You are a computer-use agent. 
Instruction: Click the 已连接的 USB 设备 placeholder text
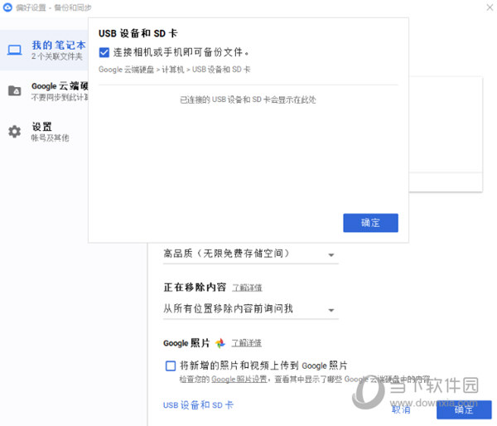tap(248, 100)
